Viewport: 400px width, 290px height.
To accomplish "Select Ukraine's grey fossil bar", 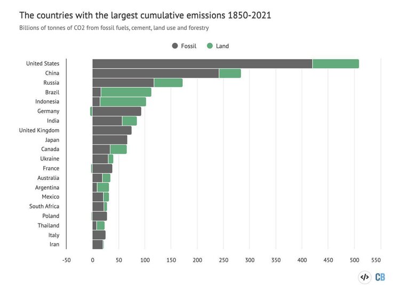I will coord(100,159).
